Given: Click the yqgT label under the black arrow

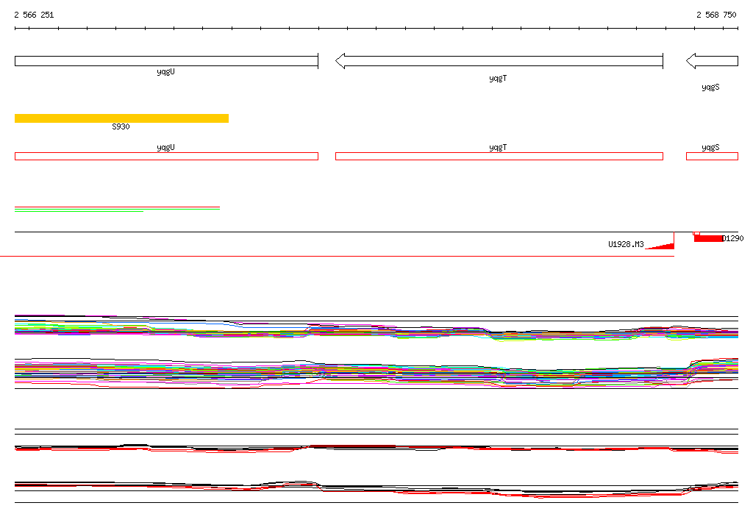Looking at the screenshot, I should (x=498, y=78).
